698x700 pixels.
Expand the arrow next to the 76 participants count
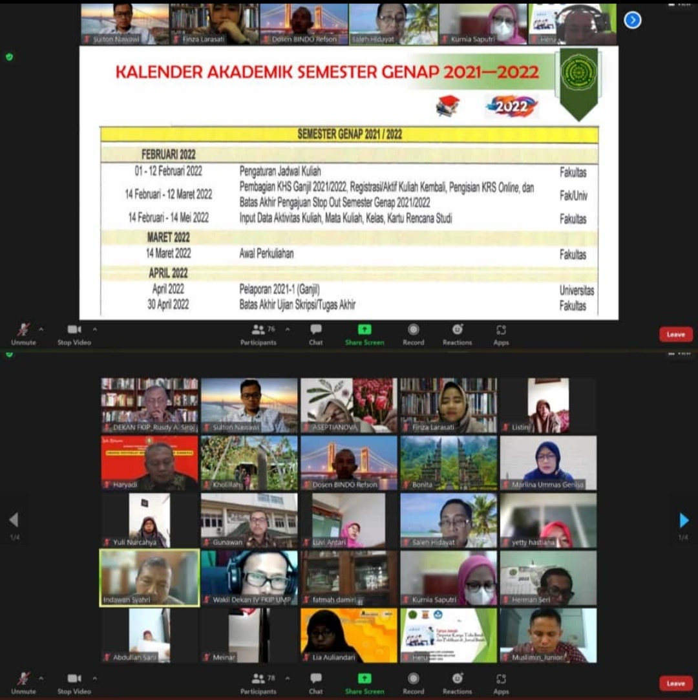click(288, 329)
